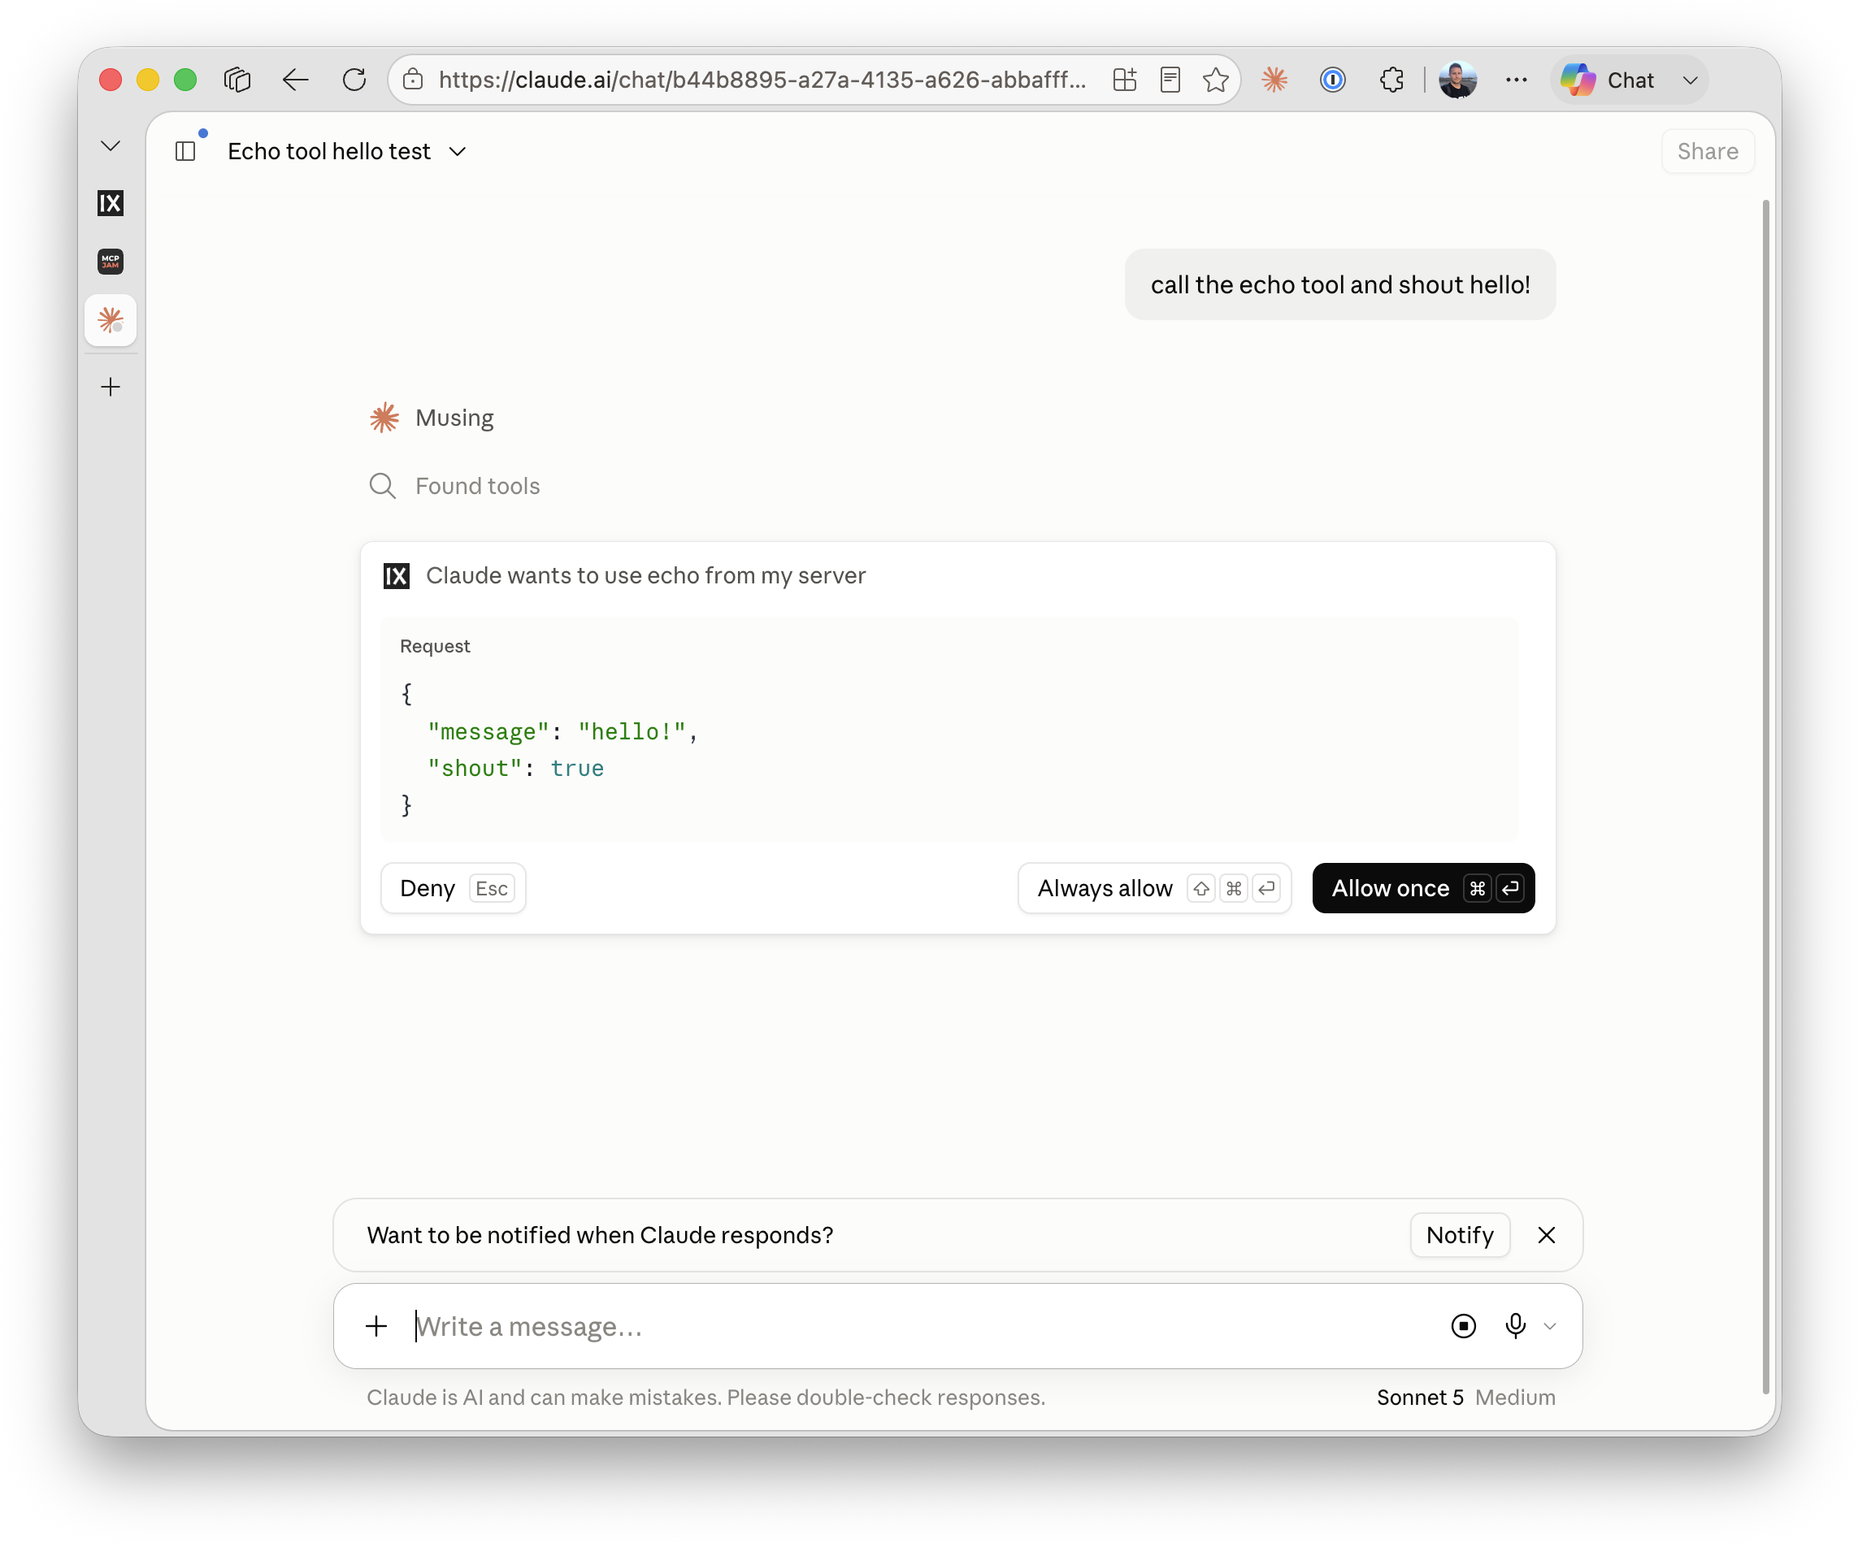The width and height of the screenshot is (1858, 1543).
Task: Choose Always allow for the echo tool
Action: point(1153,887)
